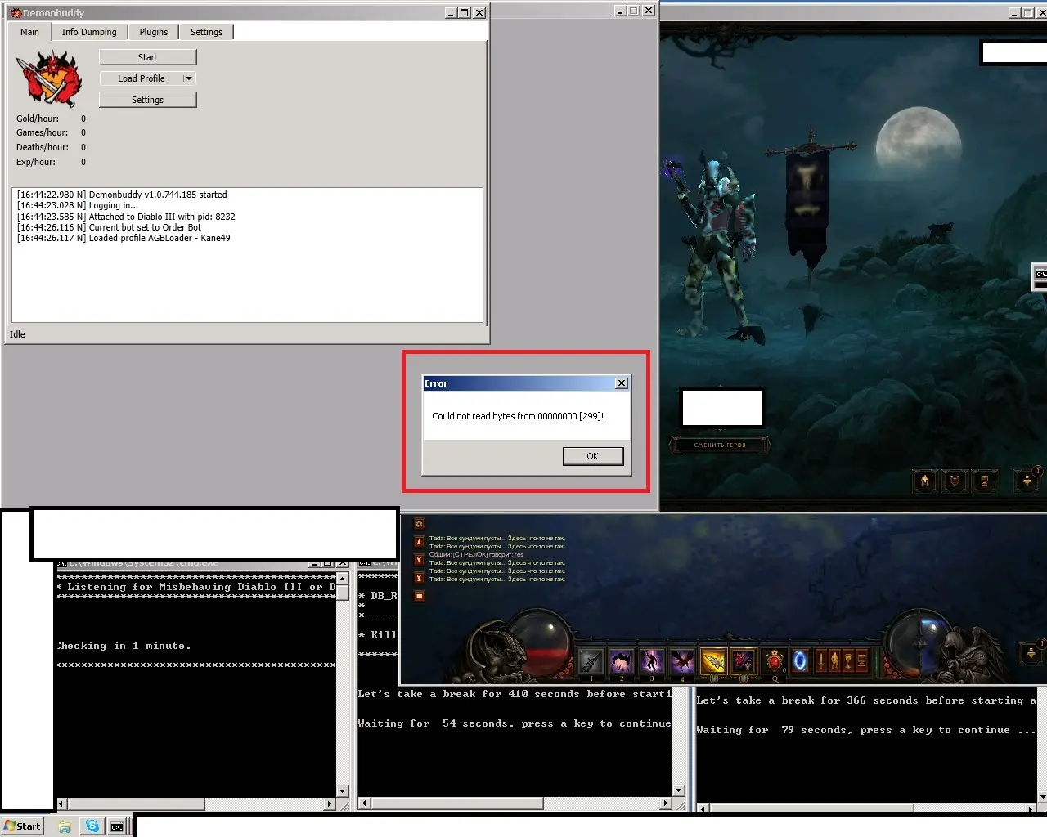Open chat settings gear icon
The height and width of the screenshot is (837, 1047).
tap(419, 524)
